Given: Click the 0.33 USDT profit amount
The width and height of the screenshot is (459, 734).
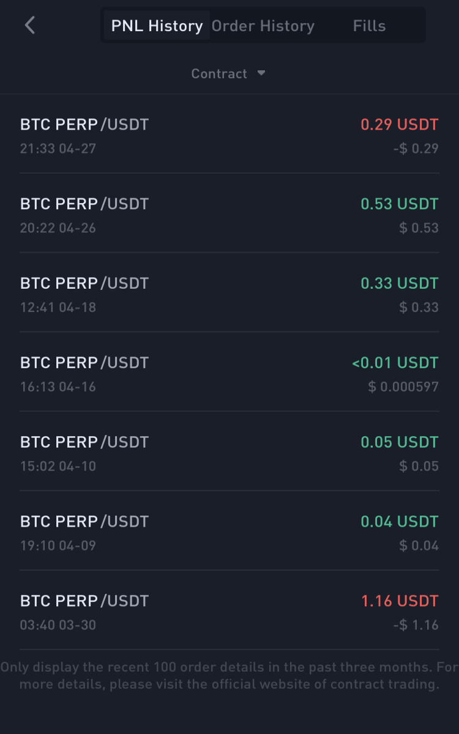Looking at the screenshot, I should (x=400, y=283).
